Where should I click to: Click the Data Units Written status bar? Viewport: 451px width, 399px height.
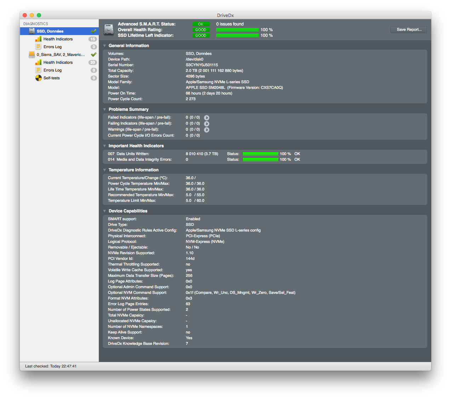click(261, 154)
